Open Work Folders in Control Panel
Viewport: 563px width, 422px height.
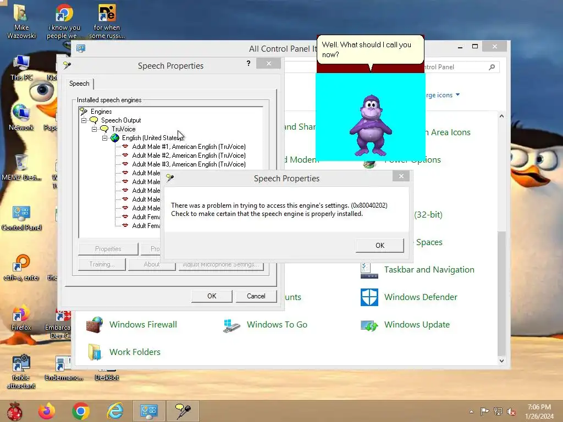point(135,352)
